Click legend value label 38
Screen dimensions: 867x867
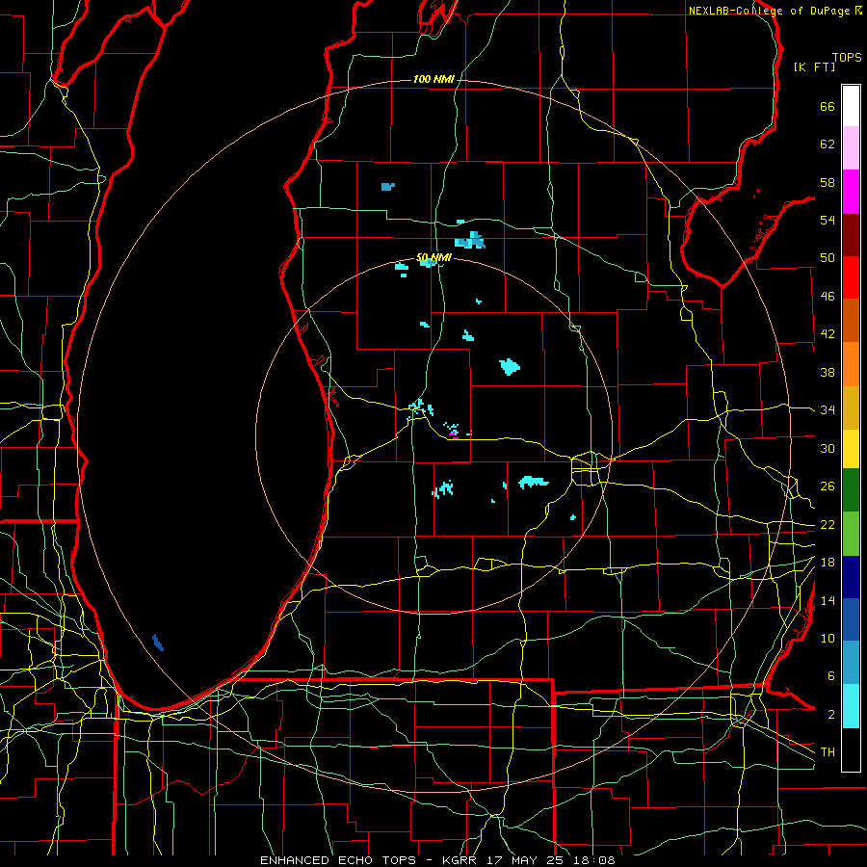pos(828,372)
